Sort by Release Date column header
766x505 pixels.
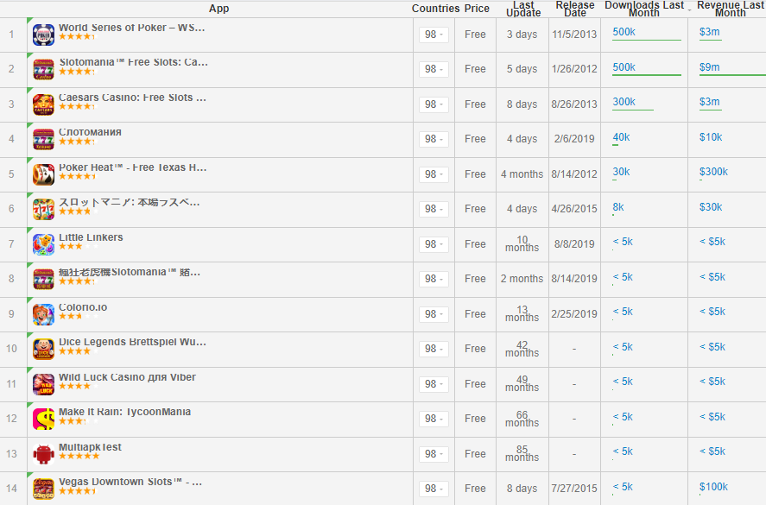click(574, 9)
